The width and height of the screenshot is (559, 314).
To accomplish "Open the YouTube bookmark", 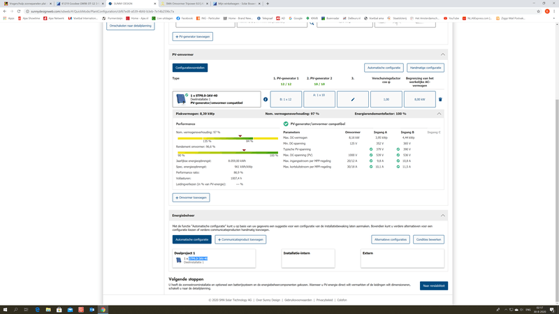I will tap(451, 18).
